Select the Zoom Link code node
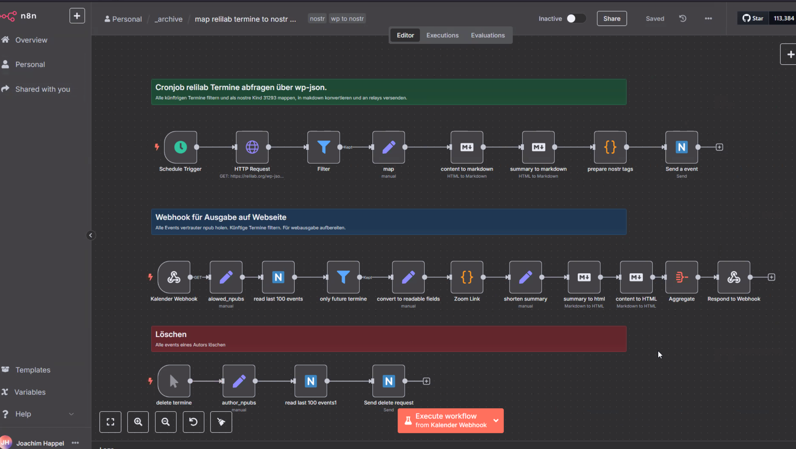This screenshot has height=449, width=796. point(467,277)
